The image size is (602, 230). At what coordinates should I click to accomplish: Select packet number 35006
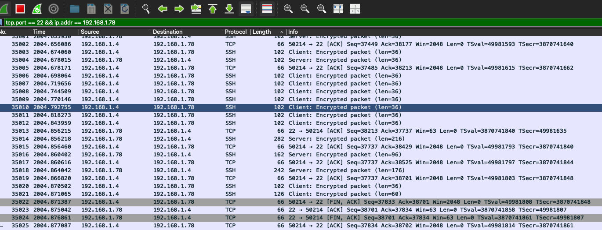click(x=301, y=76)
